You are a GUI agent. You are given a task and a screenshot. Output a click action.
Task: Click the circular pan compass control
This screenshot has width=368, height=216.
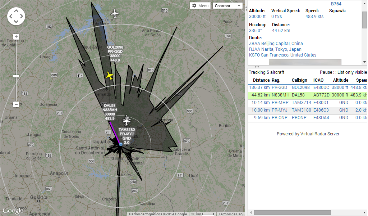click(16, 16)
